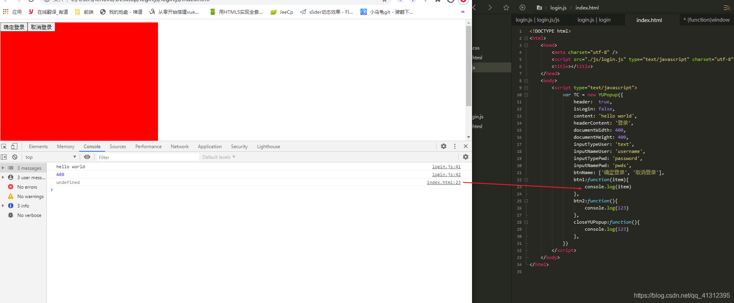The width and height of the screenshot is (734, 303).
Task: Open the Application tab in DevTools
Action: 210,147
